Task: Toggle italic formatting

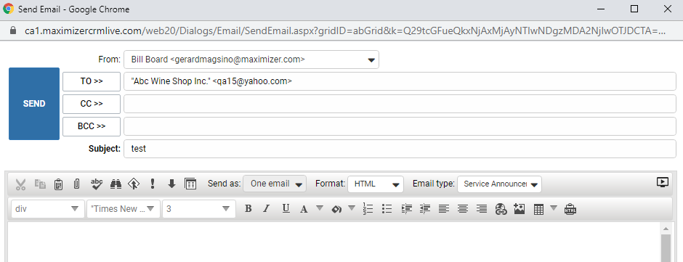Action: (x=267, y=209)
